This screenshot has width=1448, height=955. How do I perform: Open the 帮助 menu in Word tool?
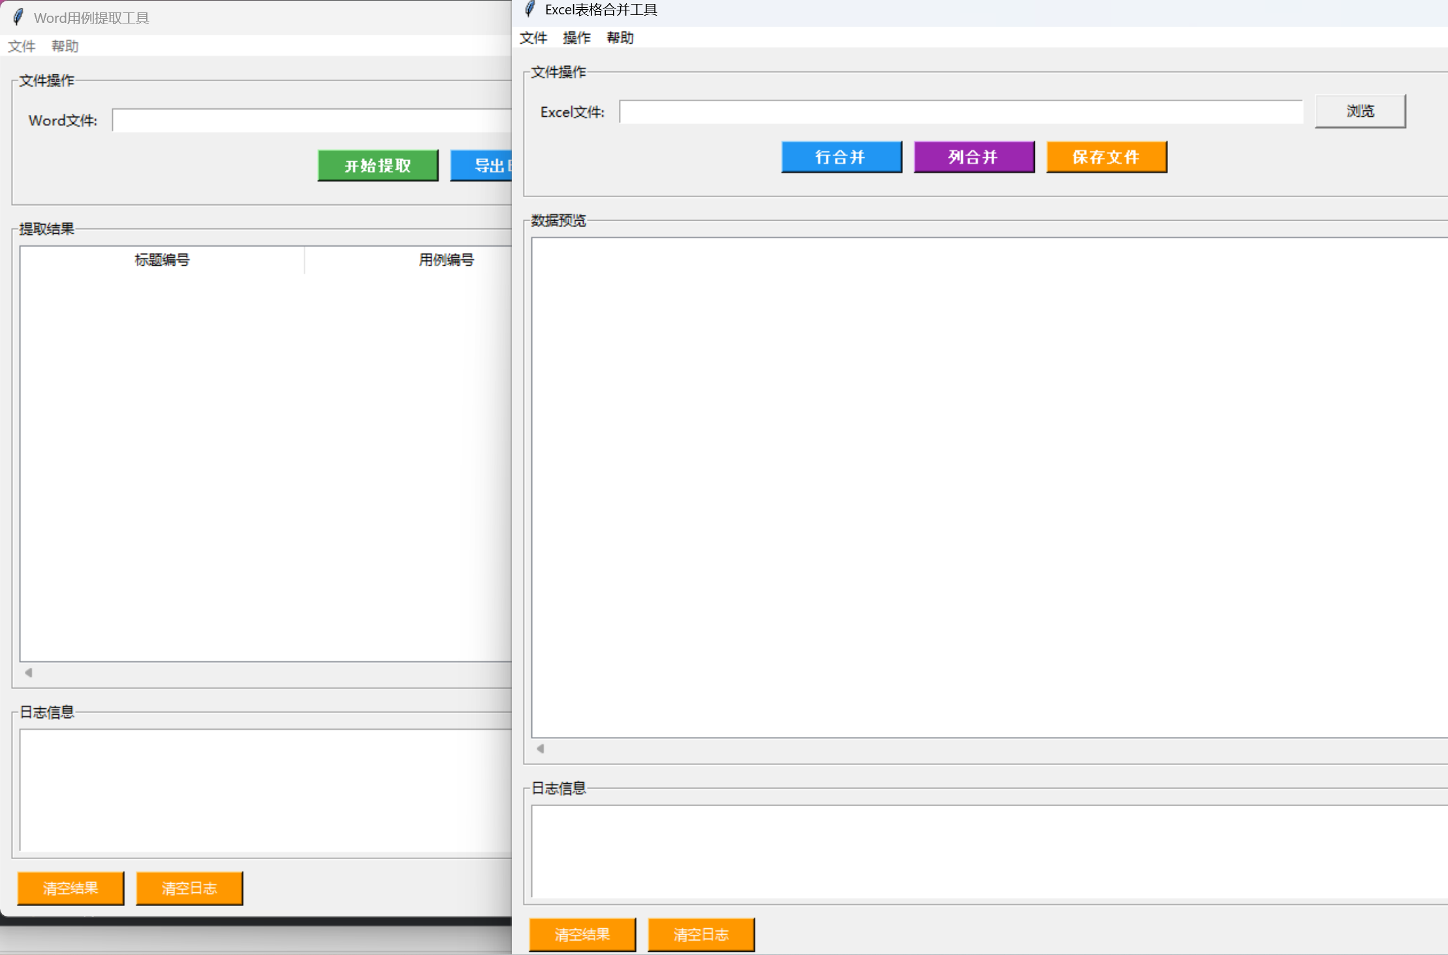click(65, 46)
